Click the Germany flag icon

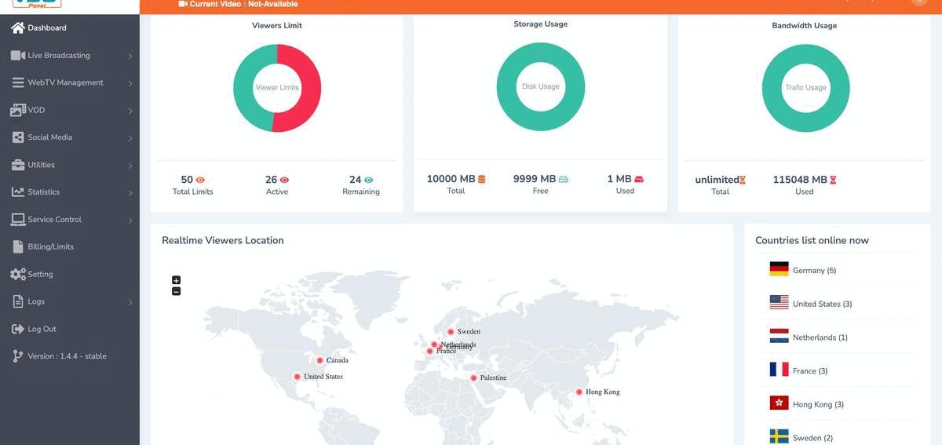(779, 269)
